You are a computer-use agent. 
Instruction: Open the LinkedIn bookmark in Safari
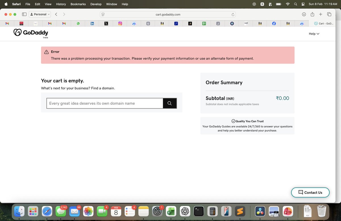(92, 23)
